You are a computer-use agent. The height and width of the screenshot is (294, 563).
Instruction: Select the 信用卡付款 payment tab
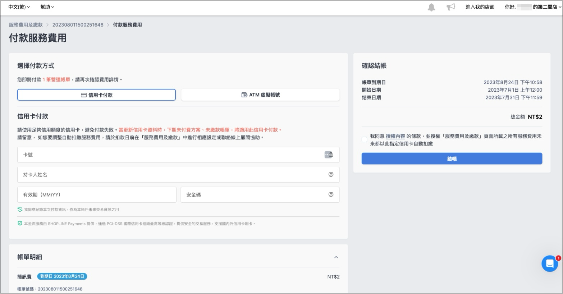tap(96, 95)
